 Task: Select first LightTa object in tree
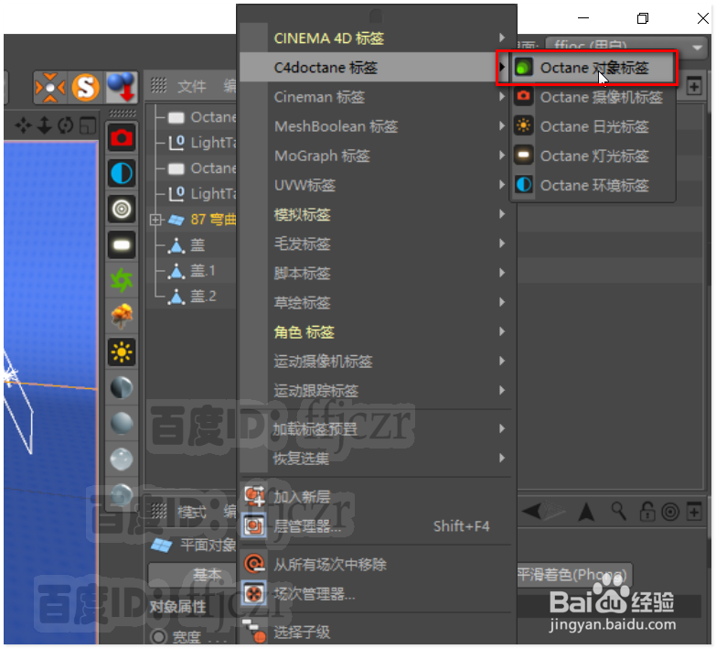213,143
